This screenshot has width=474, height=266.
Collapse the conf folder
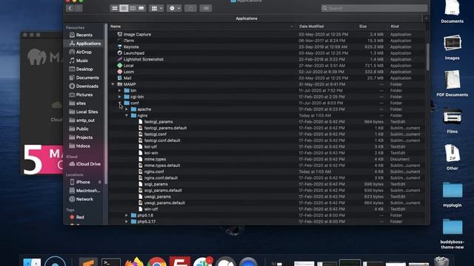(x=120, y=103)
